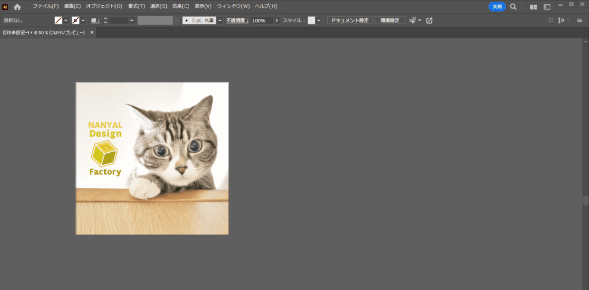Click the Illustrator Ai logo icon

pos(5,6)
